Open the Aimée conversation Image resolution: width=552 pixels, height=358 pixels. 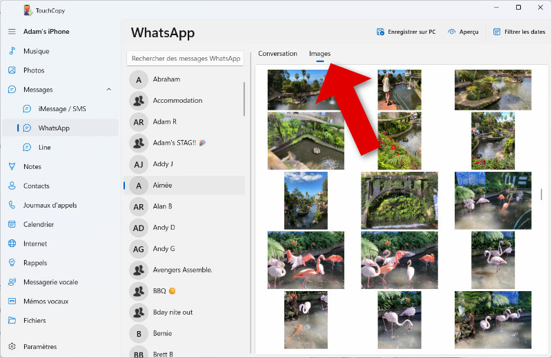coord(184,185)
